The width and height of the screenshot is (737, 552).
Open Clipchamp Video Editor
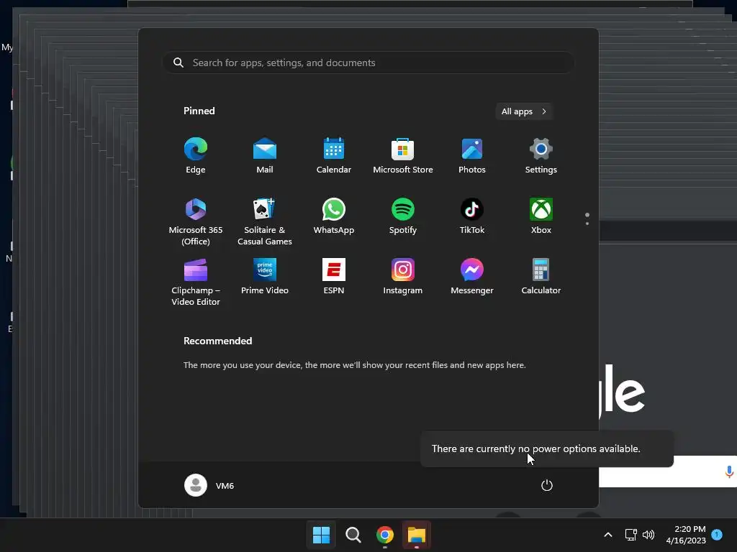[196, 282]
